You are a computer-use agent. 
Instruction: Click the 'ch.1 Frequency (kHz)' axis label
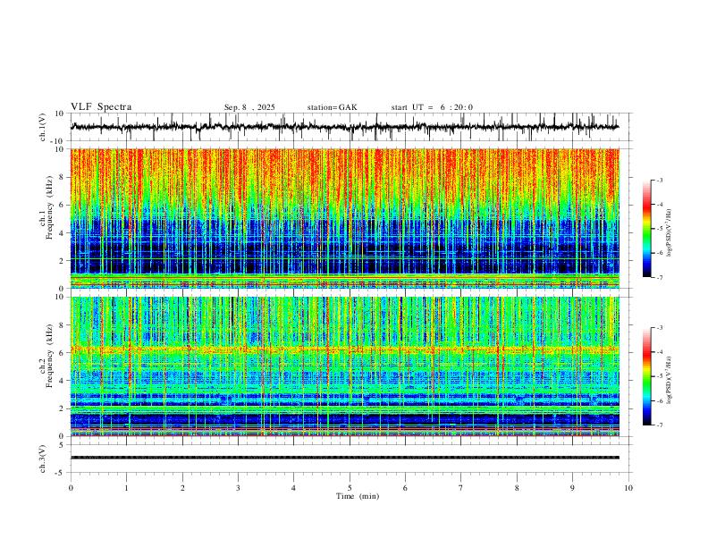point(46,207)
